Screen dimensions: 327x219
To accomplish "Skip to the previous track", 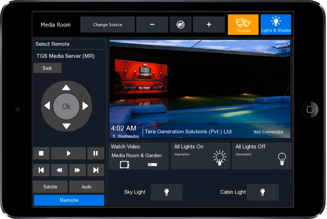I will coord(41,170).
